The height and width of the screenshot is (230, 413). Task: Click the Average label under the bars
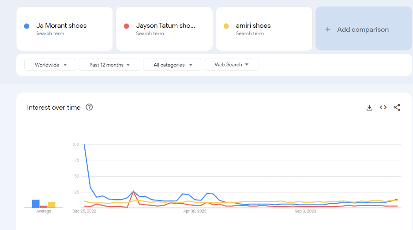[x=44, y=211]
